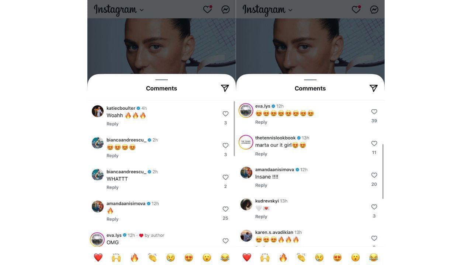This screenshot has width=472, height=265.
Task: Tap share paper-plane icon in left Comments header
Action: click(x=225, y=88)
